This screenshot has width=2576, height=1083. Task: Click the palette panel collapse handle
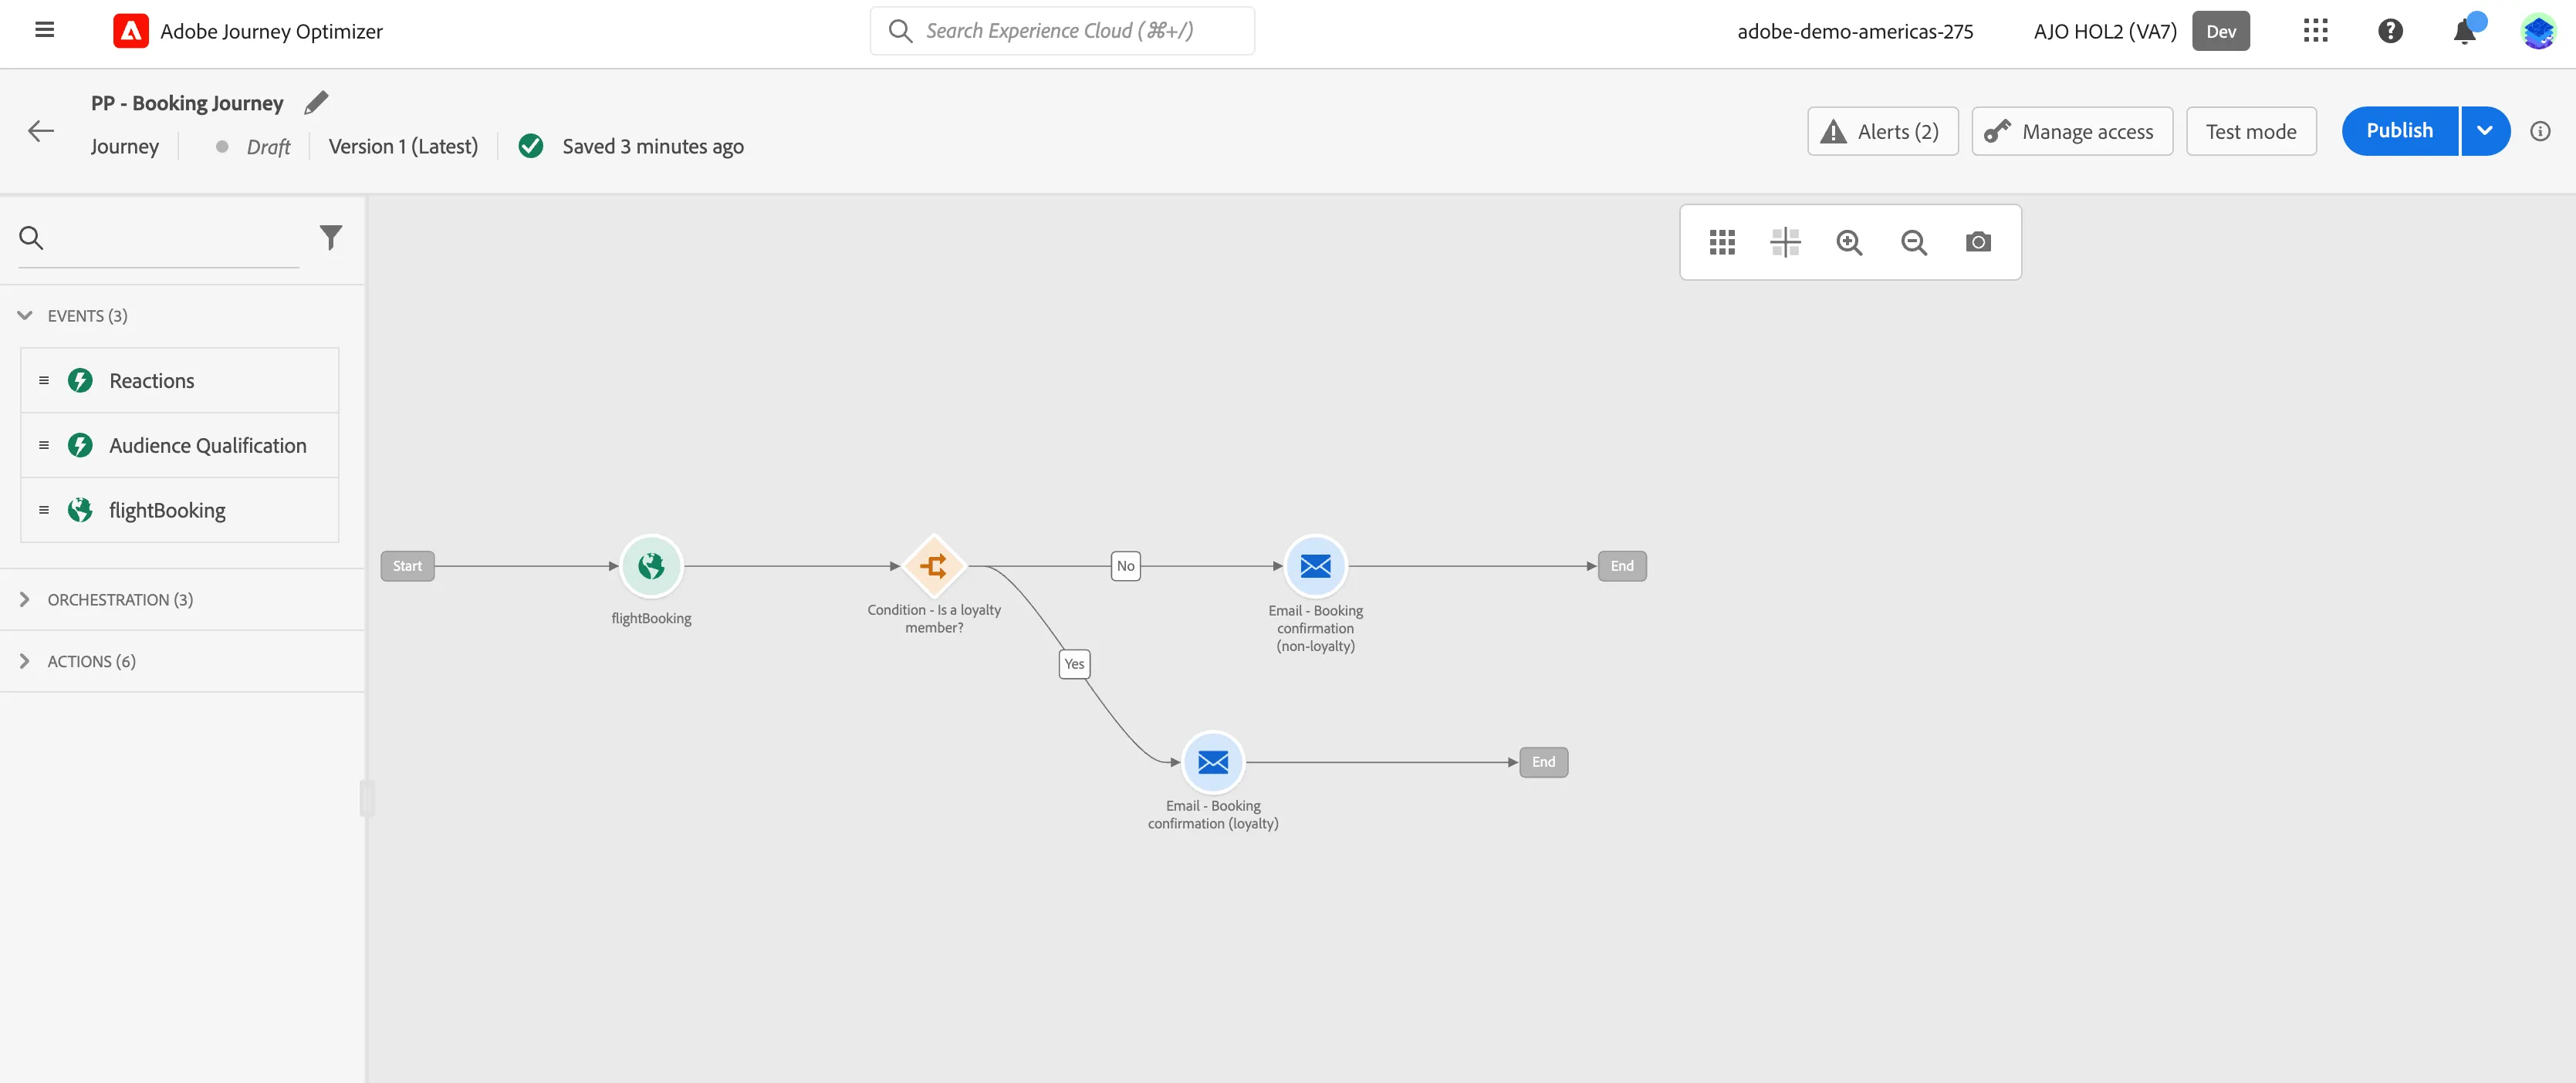366,798
